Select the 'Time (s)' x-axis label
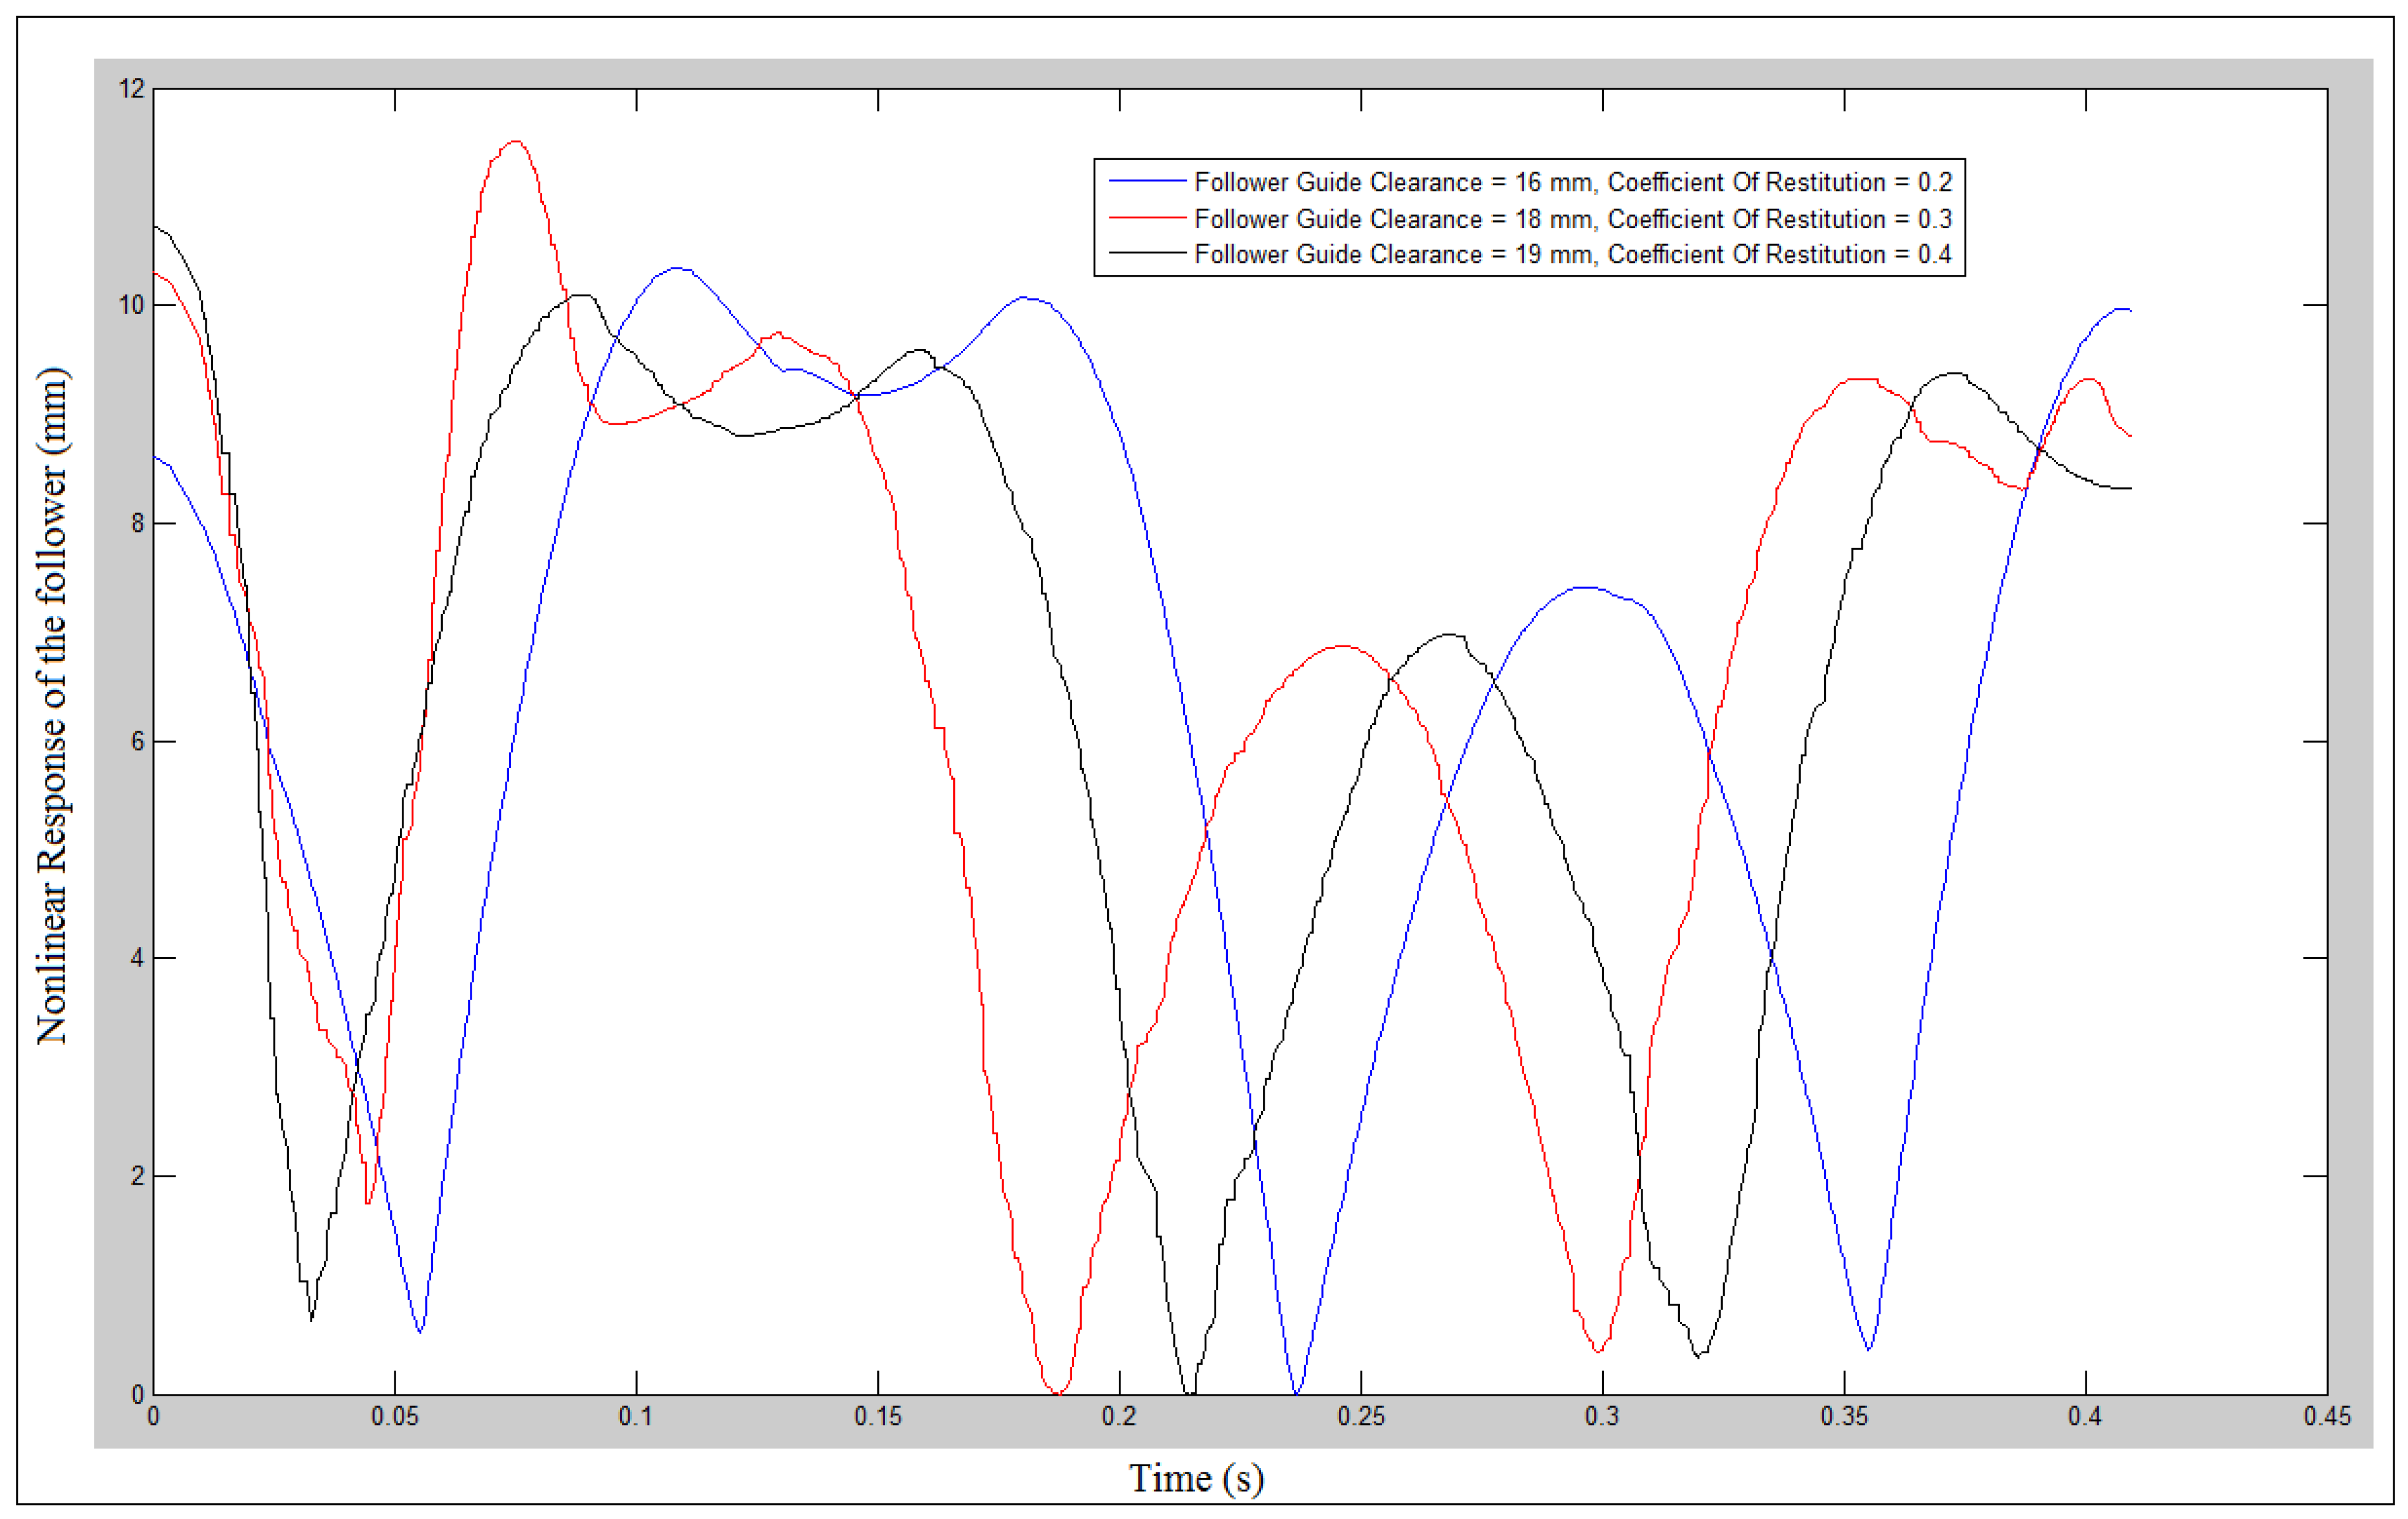The height and width of the screenshot is (1519, 2408). pos(1196,1478)
